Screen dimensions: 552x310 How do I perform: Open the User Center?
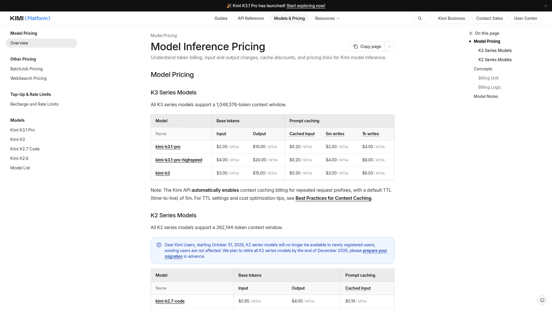click(x=525, y=18)
